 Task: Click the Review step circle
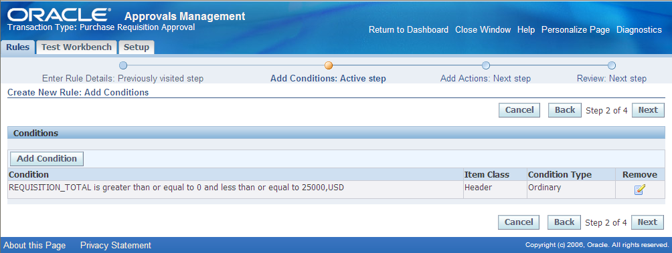(612, 65)
